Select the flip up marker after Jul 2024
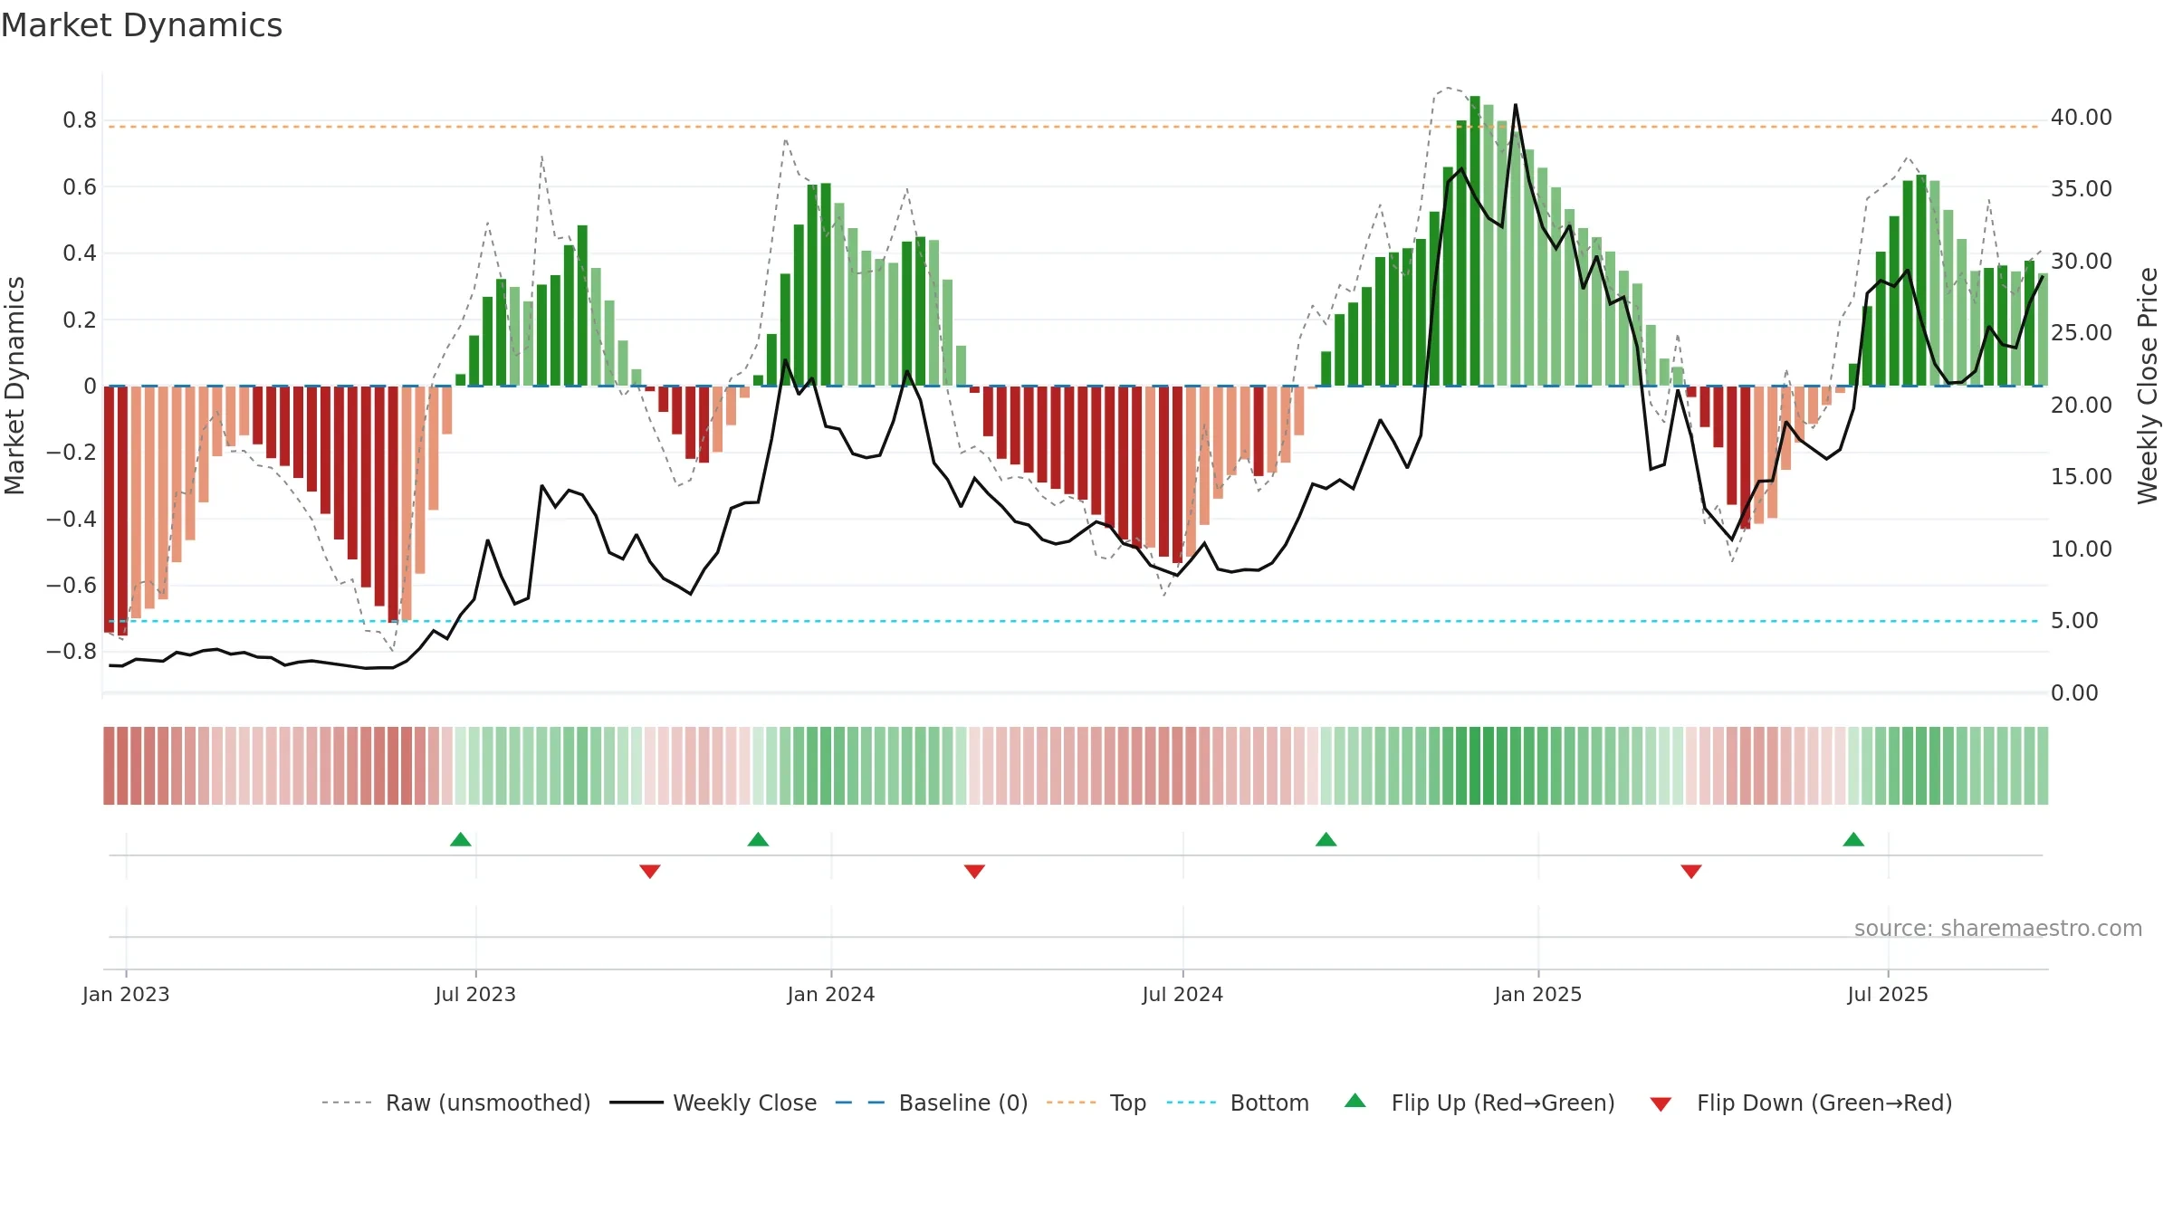Image resolution: width=2173 pixels, height=1222 pixels. click(x=1326, y=839)
